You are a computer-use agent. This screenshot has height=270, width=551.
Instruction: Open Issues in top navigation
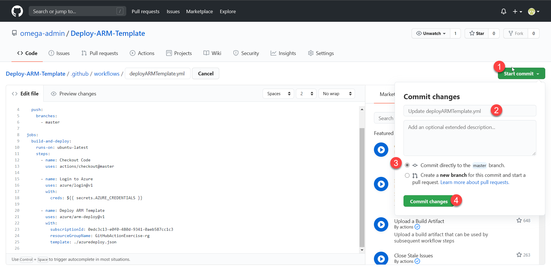(x=173, y=11)
